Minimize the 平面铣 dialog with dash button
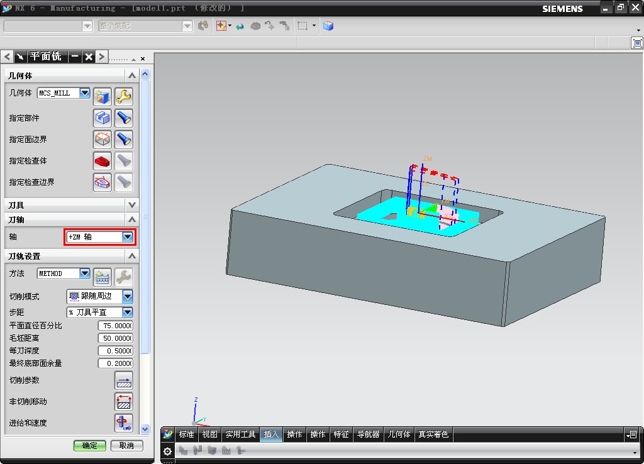The image size is (644, 464). coord(75,57)
